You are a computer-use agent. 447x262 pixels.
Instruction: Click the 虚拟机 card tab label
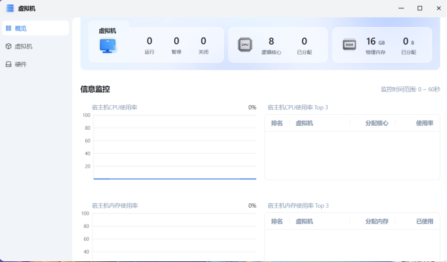tap(108, 30)
